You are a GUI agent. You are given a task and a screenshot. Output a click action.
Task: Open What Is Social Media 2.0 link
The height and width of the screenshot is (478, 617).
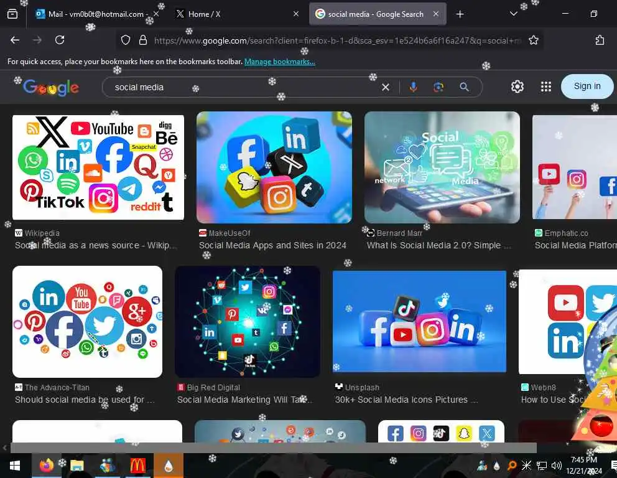[438, 245]
